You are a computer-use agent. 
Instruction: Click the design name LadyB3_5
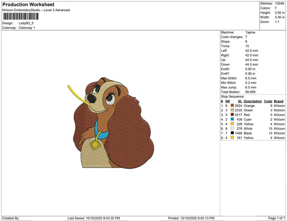[x=26, y=23]
